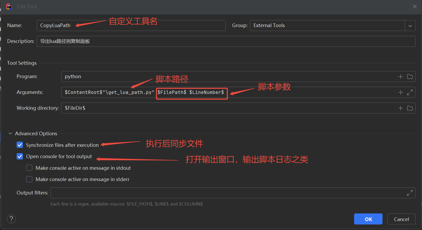The width and height of the screenshot is (422, 230).
Task: Click the Cancel button
Action: click(x=401, y=219)
